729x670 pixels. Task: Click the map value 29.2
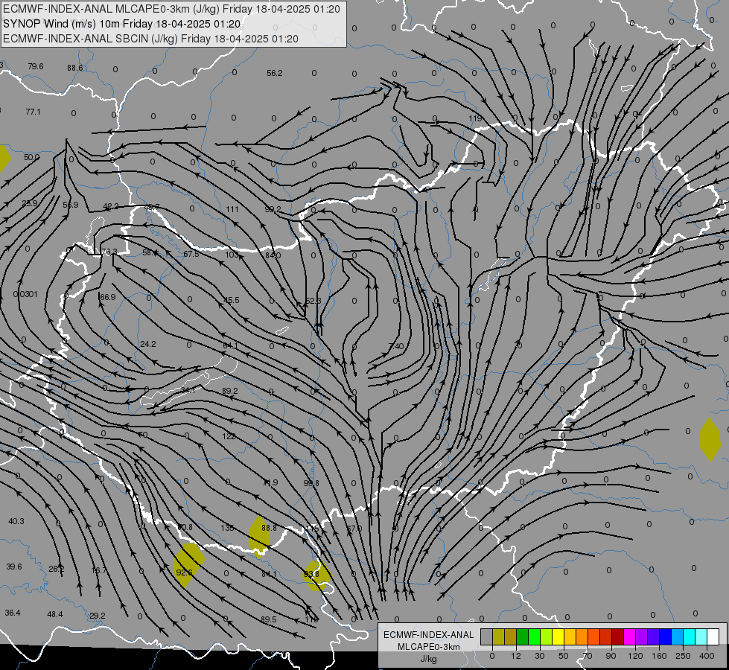point(97,616)
